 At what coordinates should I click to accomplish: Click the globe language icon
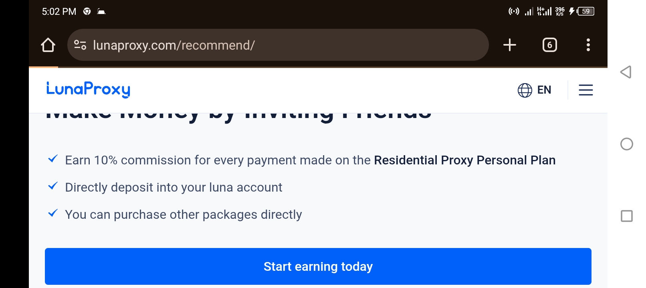click(x=525, y=90)
